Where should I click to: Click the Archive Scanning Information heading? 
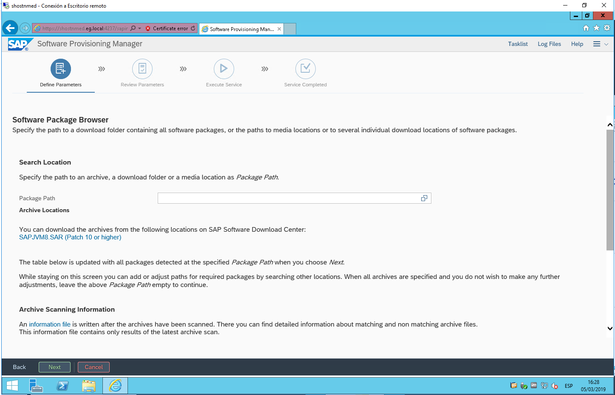tap(67, 310)
